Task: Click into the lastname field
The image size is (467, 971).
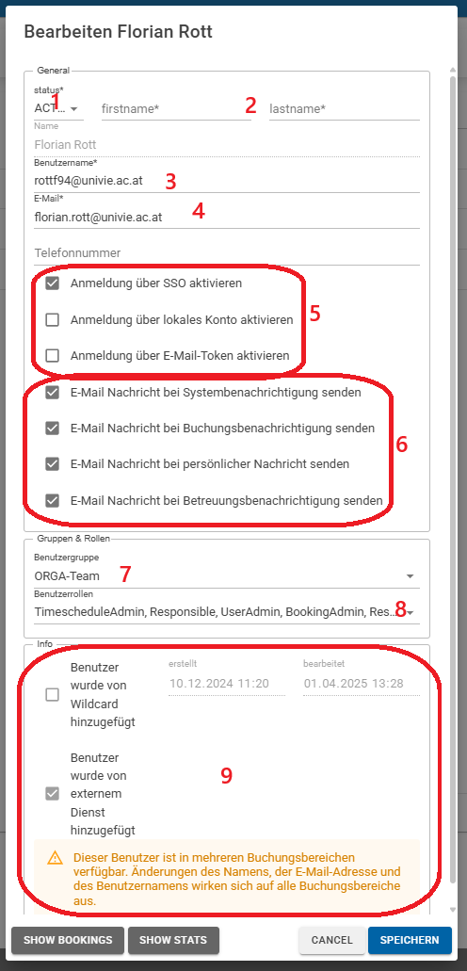Action: 345,109
